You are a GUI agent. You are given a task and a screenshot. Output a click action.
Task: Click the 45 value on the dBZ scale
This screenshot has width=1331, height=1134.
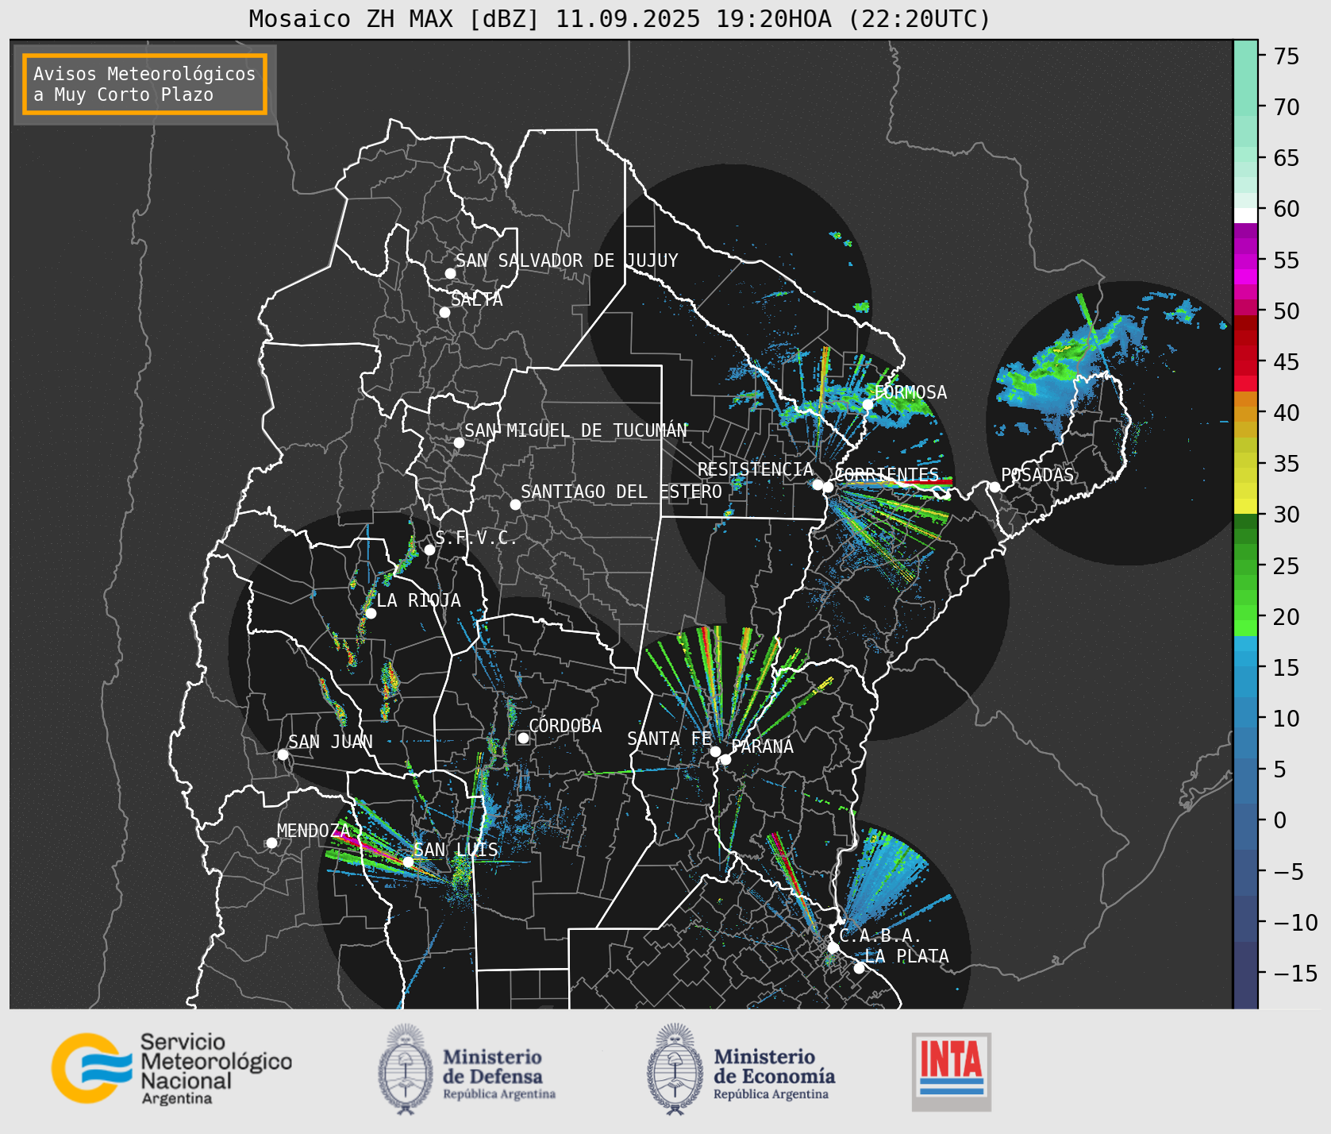(x=1287, y=361)
